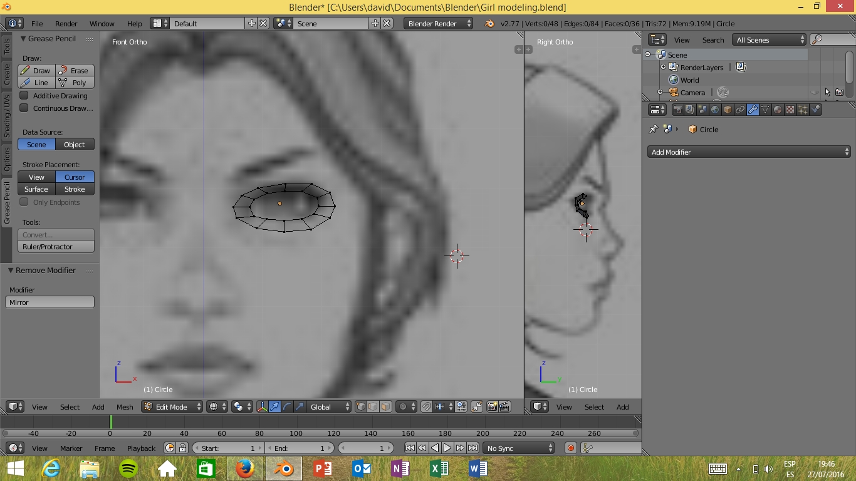The width and height of the screenshot is (856, 481).
Task: Open the Particles properties tab icon
Action: [803, 110]
